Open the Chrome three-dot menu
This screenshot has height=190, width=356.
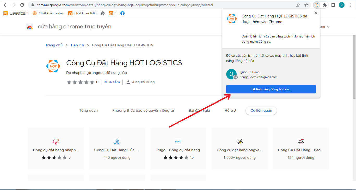pyautogui.click(x=350, y=5)
